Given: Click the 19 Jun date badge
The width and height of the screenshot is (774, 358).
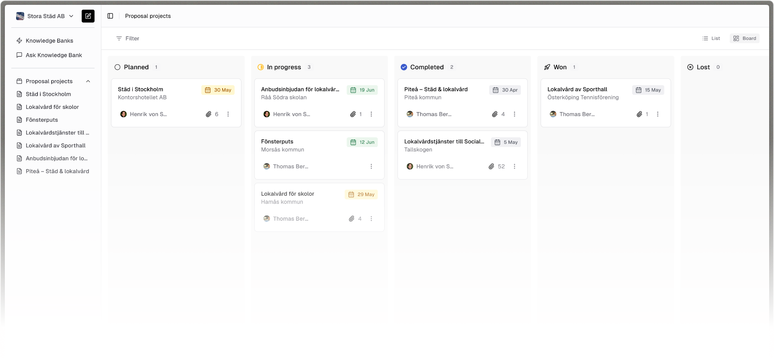Looking at the screenshot, I should pos(362,90).
